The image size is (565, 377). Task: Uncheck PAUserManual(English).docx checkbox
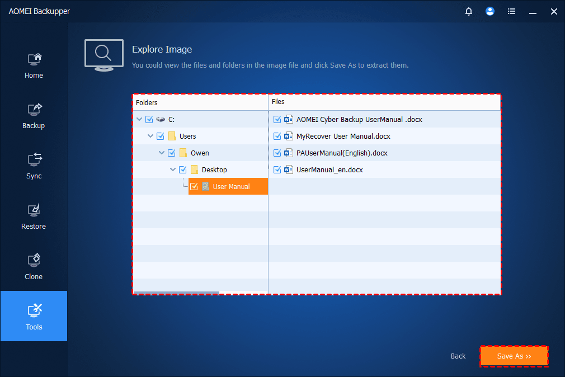click(277, 153)
